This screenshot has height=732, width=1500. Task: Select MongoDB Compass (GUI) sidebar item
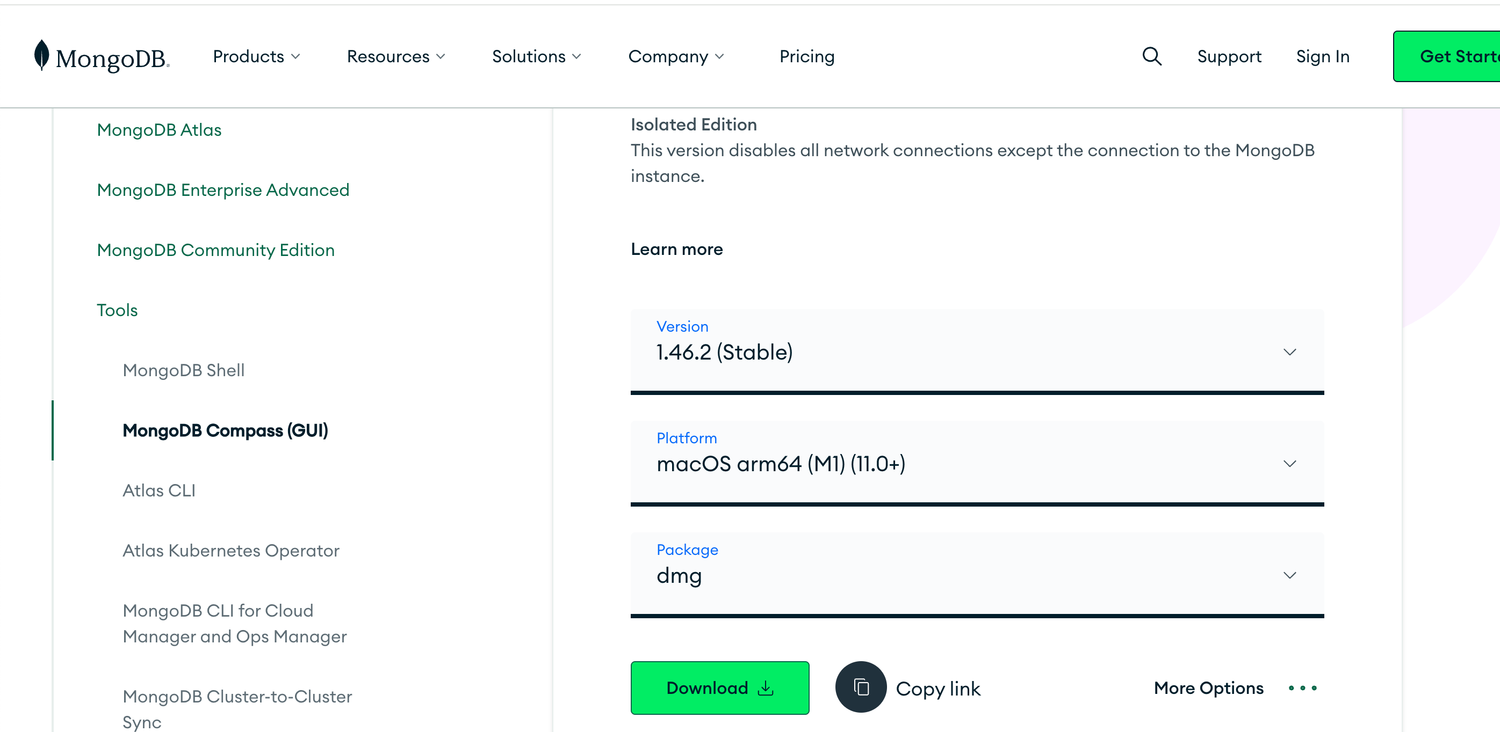[x=225, y=430]
